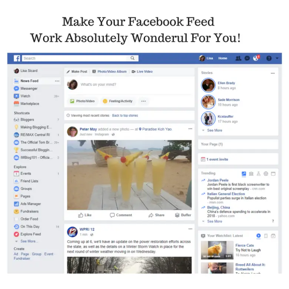The image size is (289, 289).
Task: Open the Notifications globe icon
Action: pos(256,59)
